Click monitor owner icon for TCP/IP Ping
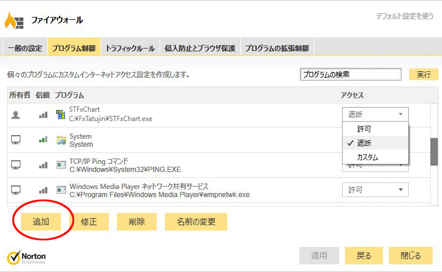Screen dimensions: 442x272 [16, 165]
